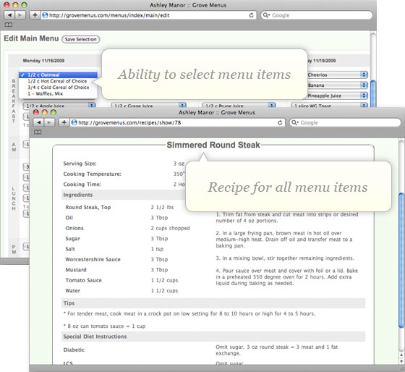The height and width of the screenshot is (372, 405).
Task: Click forward arrow in rear Edit Menu window
Action: coord(20,15)
